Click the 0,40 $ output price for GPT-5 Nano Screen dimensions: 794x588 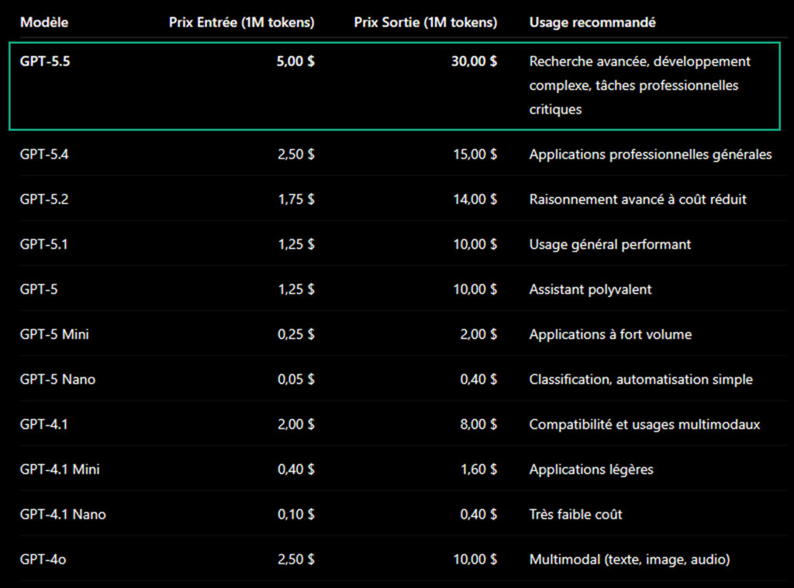(x=478, y=379)
